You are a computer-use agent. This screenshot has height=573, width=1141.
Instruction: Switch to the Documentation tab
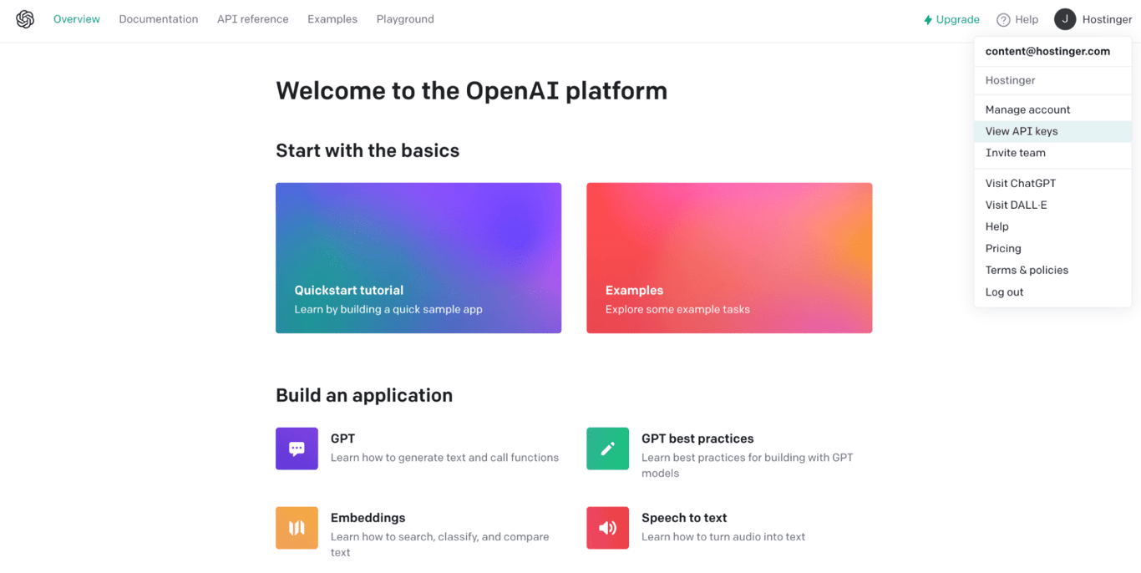pos(158,18)
